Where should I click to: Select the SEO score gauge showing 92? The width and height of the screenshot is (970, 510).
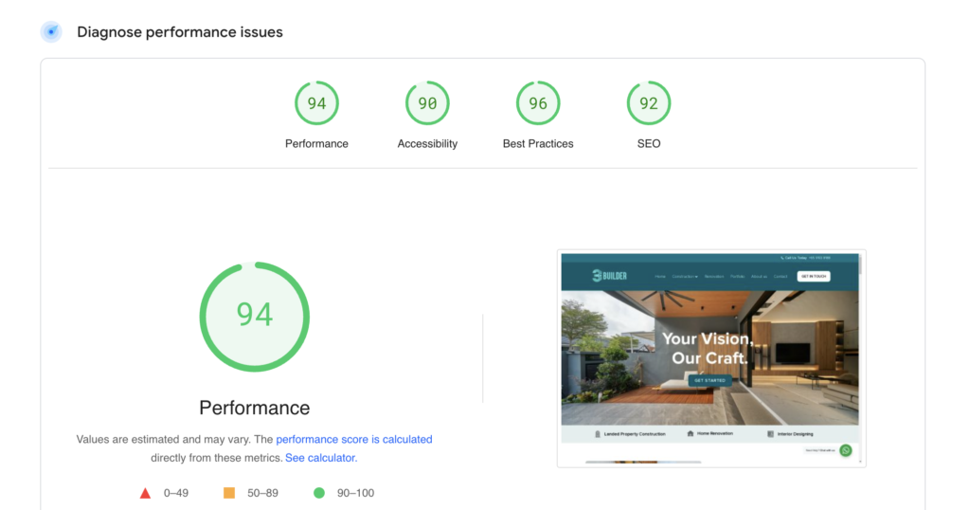pyautogui.click(x=649, y=103)
